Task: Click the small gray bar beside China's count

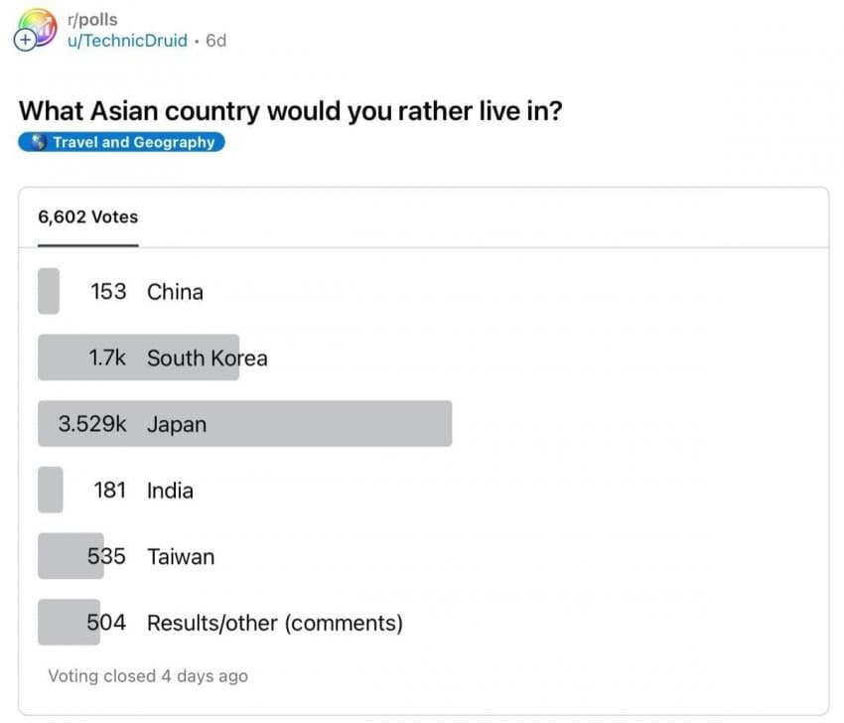Action: tap(48, 292)
